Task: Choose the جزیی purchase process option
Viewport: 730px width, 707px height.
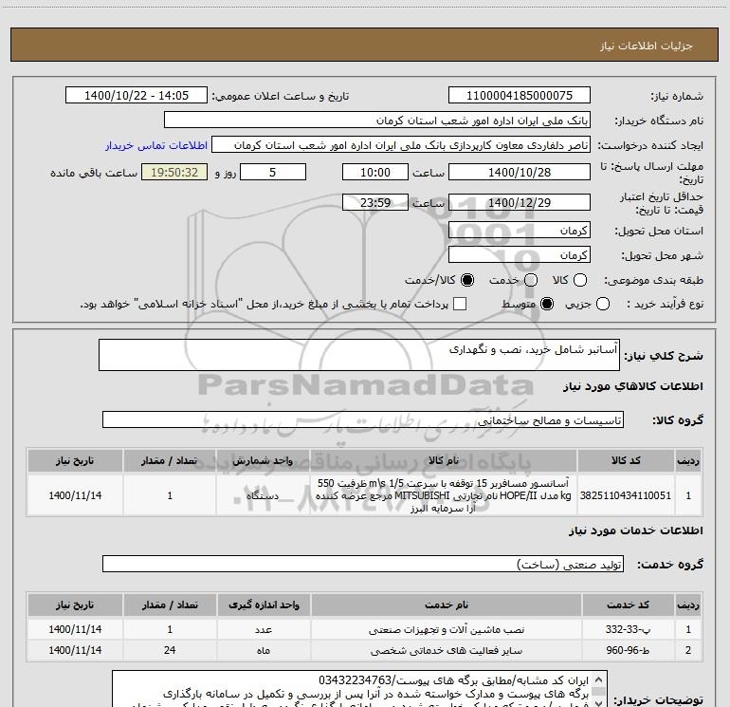Action: tap(603, 305)
